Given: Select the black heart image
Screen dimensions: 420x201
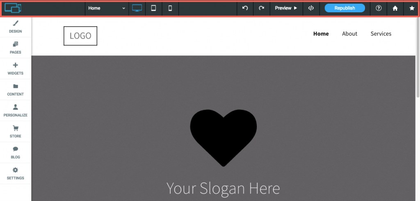Looking at the screenshot, I should pos(224,138).
